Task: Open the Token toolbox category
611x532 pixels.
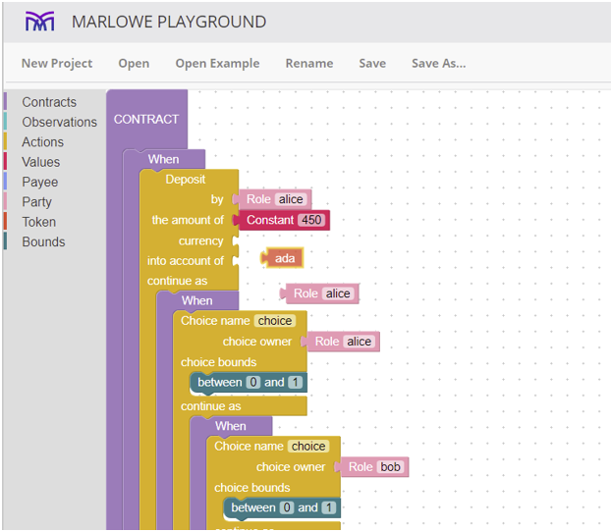Action: click(x=39, y=222)
